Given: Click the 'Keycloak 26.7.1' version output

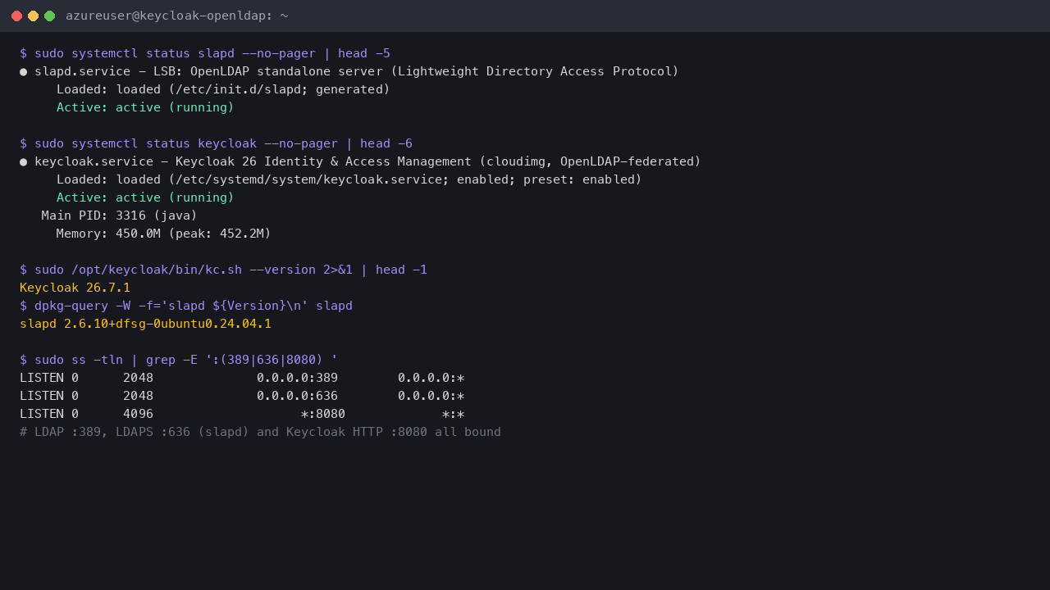Looking at the screenshot, I should [x=75, y=288].
